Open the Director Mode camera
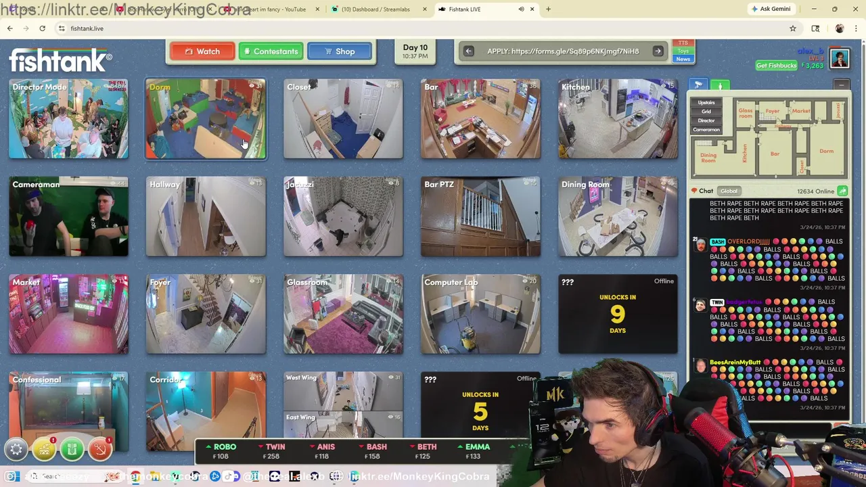This screenshot has height=487, width=866. point(68,119)
